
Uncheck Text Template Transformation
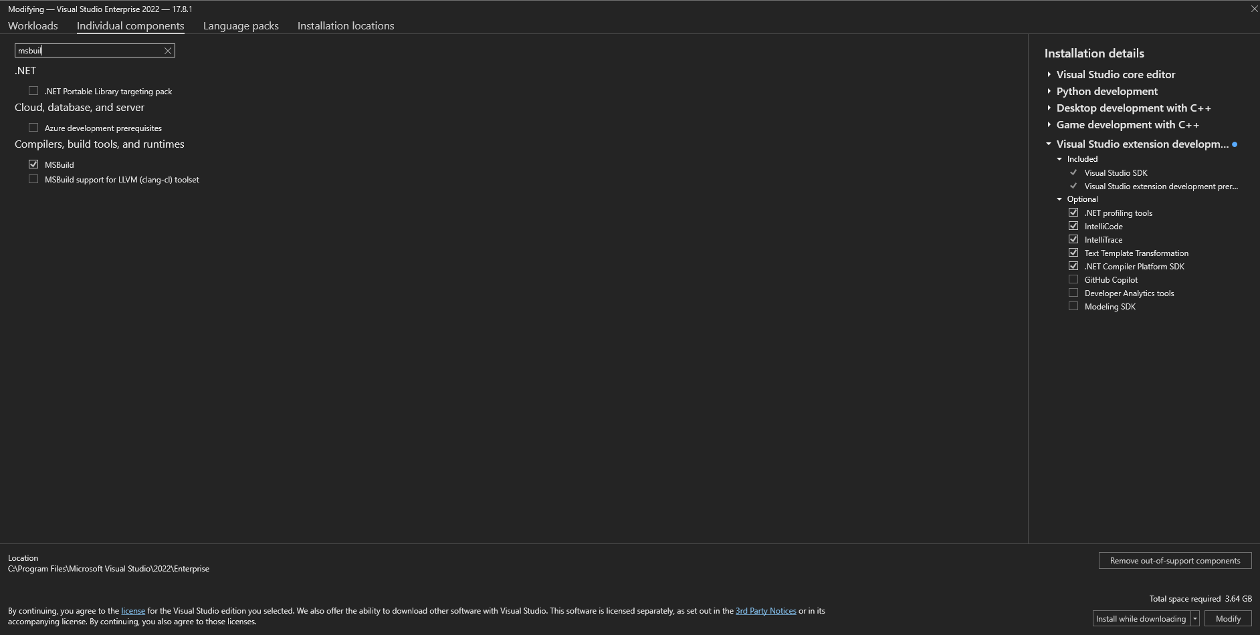(1073, 253)
